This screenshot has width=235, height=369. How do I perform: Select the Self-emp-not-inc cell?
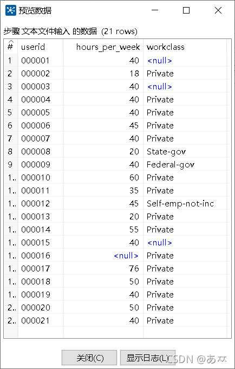[185, 204]
